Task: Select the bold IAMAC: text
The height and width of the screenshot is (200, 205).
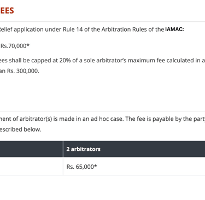Action: 174,30
